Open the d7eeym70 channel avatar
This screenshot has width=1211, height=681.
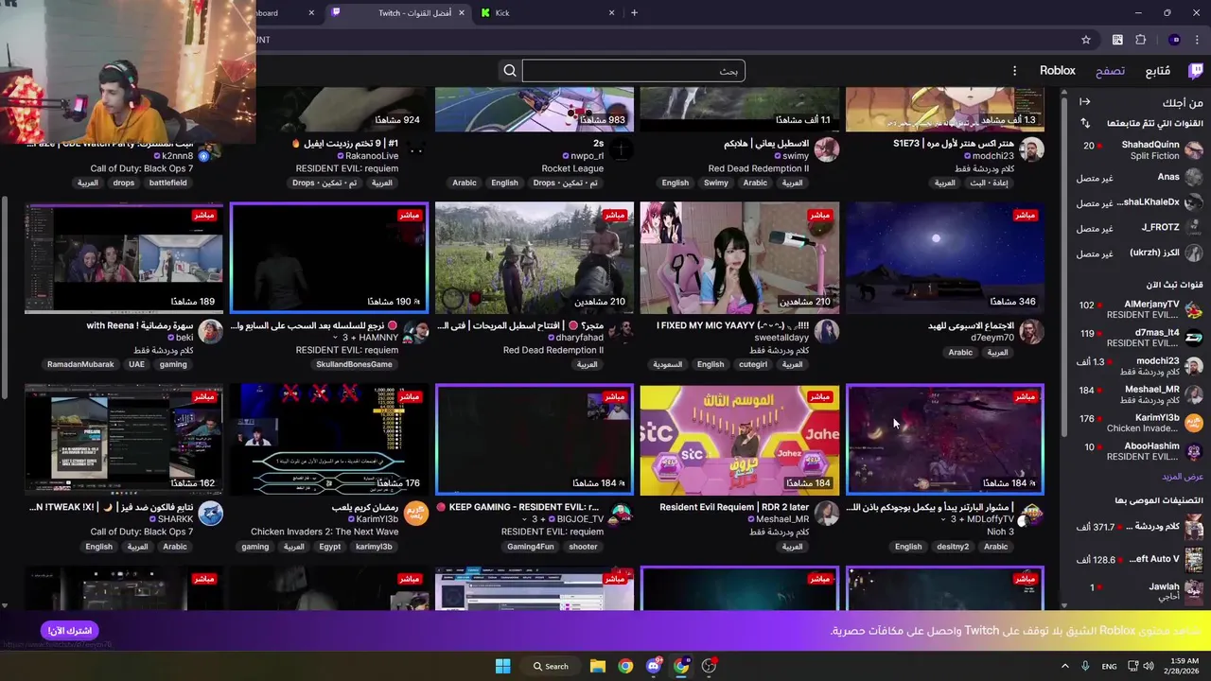coord(1032,331)
